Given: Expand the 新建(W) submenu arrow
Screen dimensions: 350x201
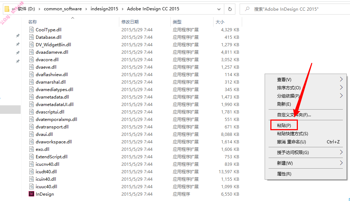Looking at the screenshot, I should click(341, 163).
